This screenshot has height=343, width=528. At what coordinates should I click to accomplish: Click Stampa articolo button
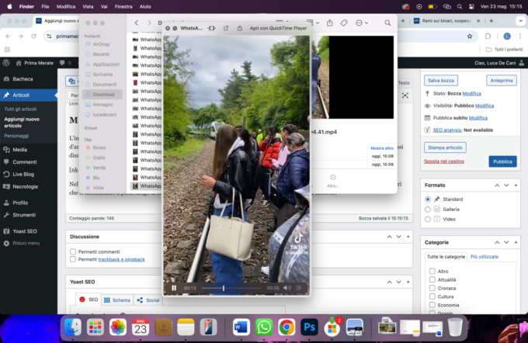tap(445, 147)
